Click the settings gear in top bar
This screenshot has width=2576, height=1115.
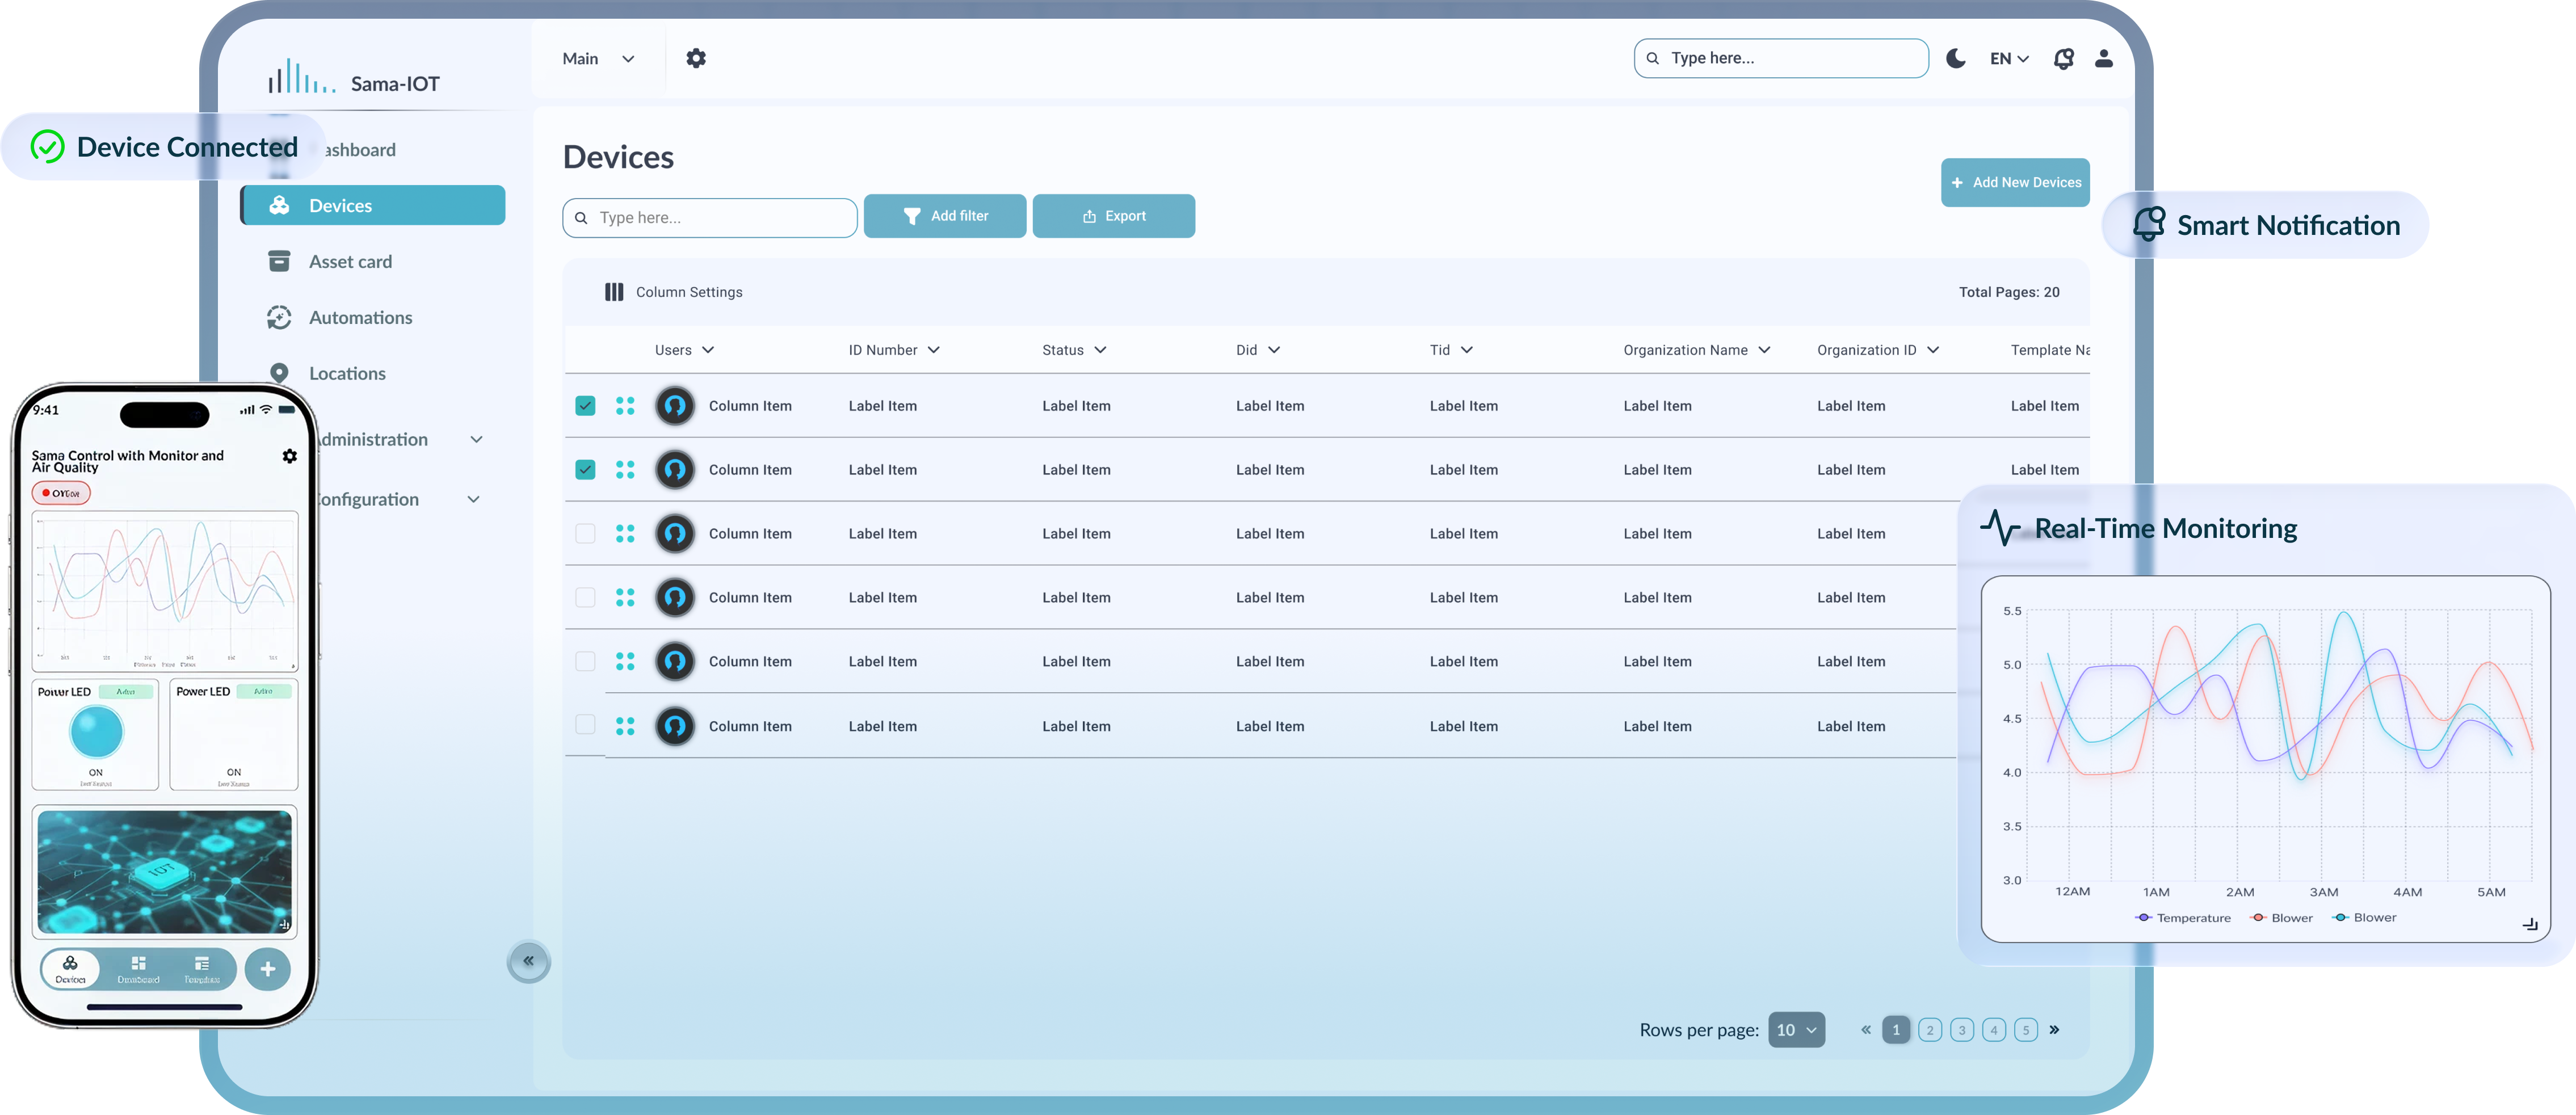(696, 58)
